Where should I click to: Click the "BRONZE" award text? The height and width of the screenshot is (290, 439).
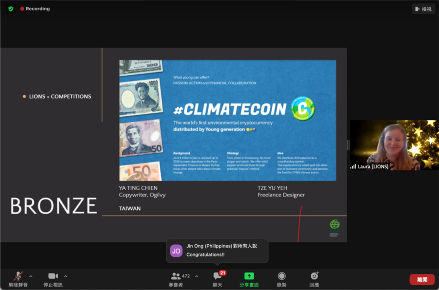pyautogui.click(x=54, y=206)
